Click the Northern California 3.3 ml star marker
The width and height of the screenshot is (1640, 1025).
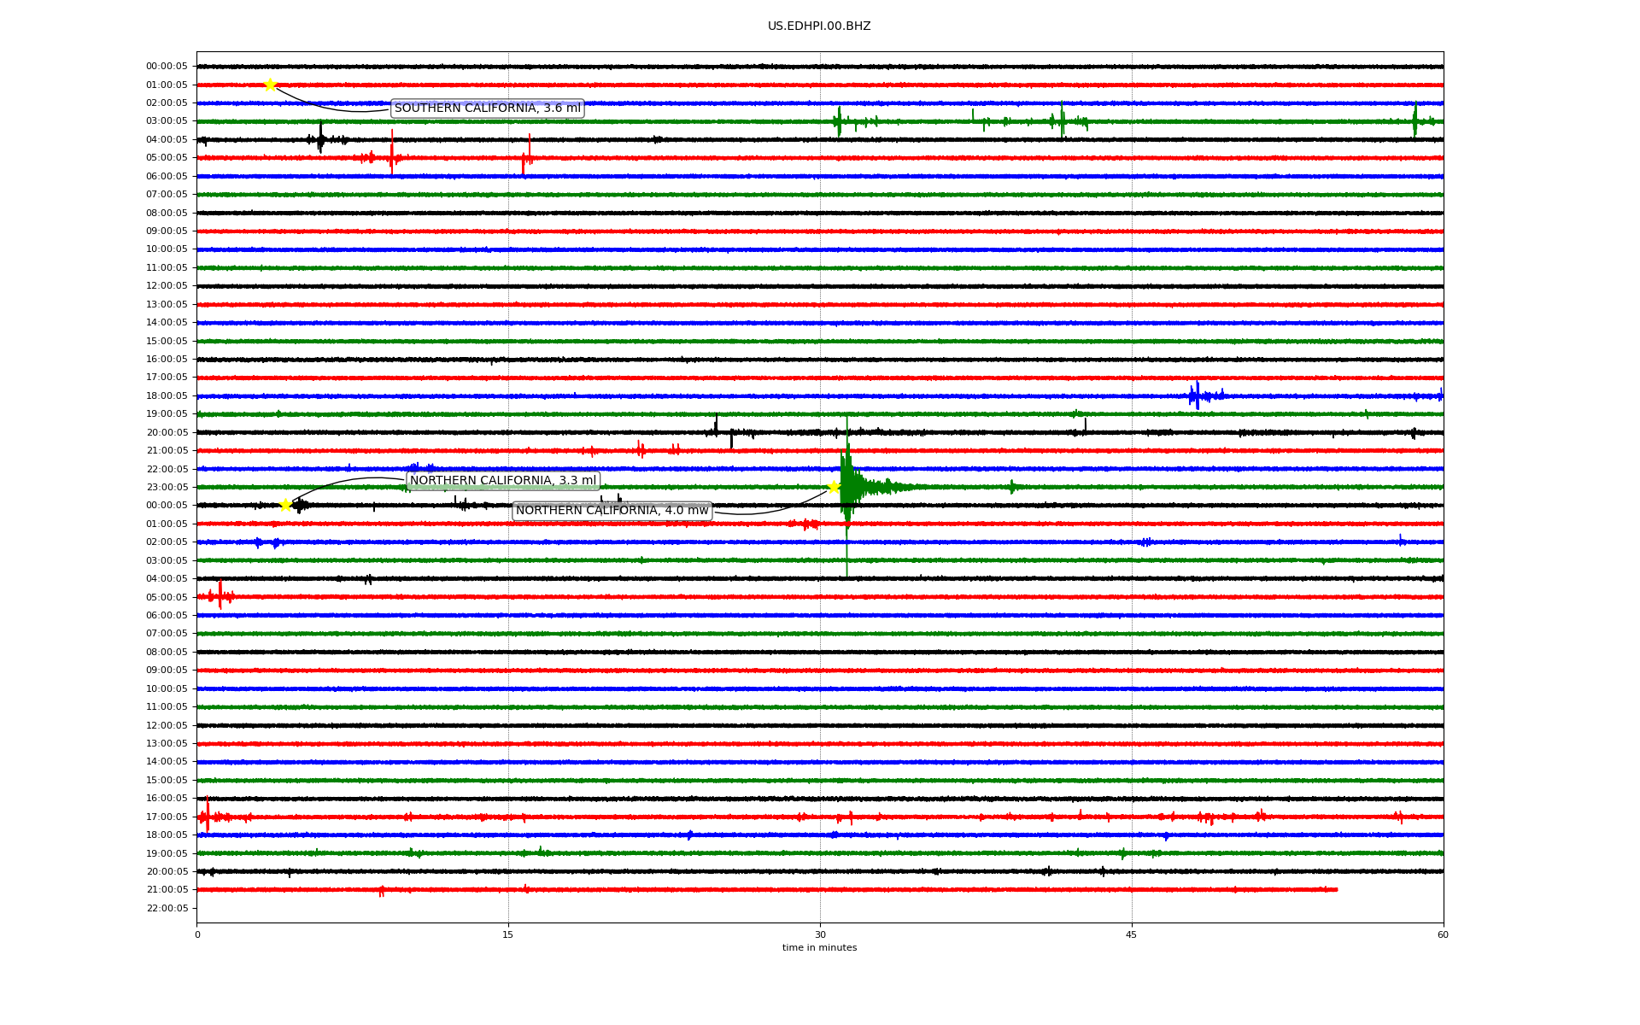tap(285, 505)
